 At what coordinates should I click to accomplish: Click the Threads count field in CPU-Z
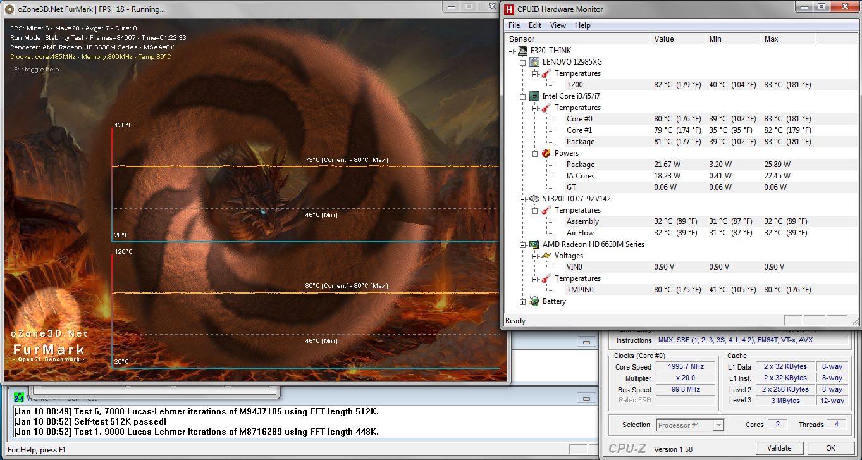click(x=837, y=425)
